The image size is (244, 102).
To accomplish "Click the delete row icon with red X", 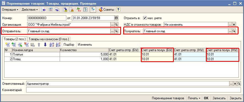I will click(26, 45).
